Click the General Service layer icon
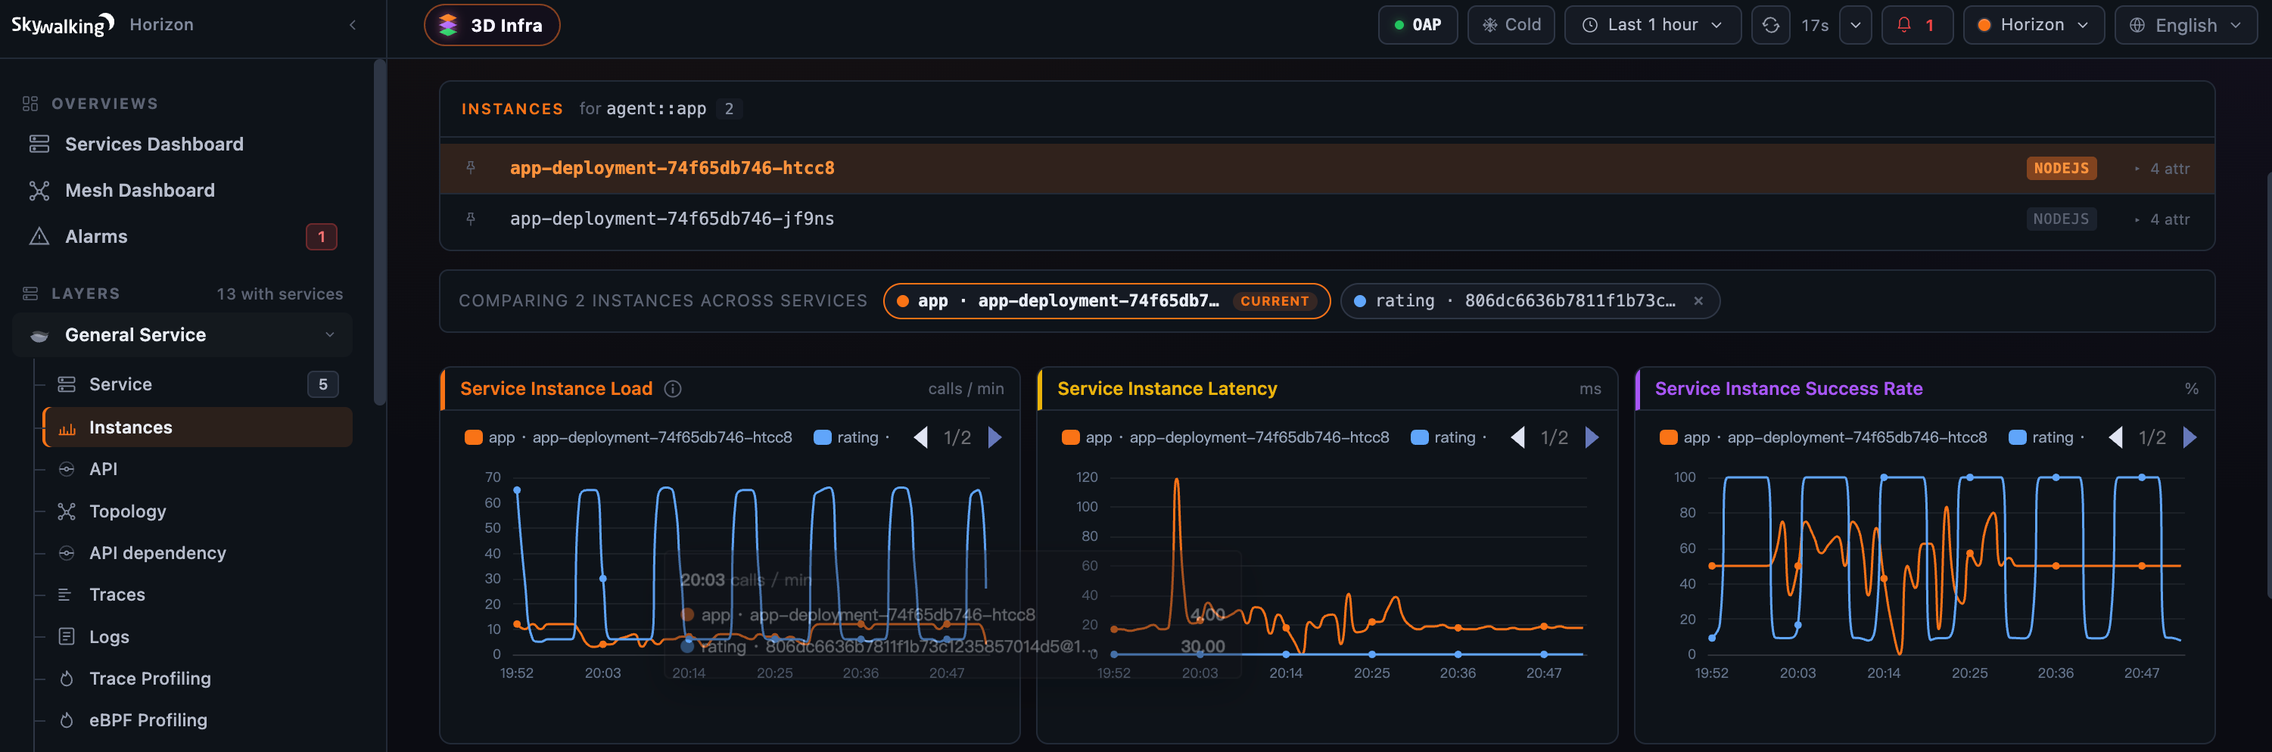2272x752 pixels. (39, 335)
